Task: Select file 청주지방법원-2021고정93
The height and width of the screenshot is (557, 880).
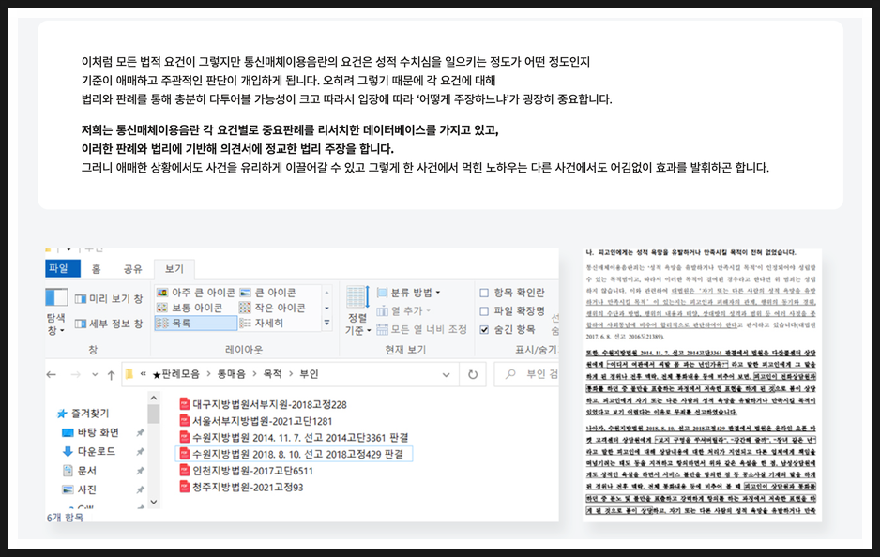Action: coord(241,487)
